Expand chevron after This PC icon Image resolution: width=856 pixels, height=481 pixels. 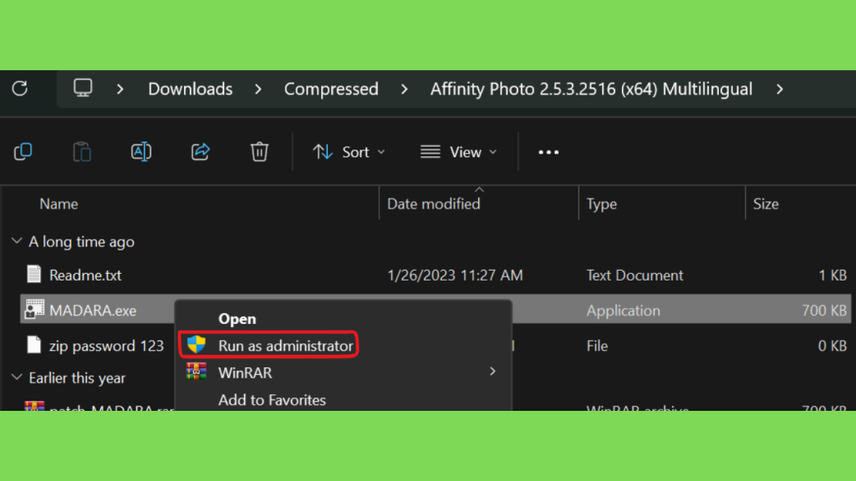[120, 89]
